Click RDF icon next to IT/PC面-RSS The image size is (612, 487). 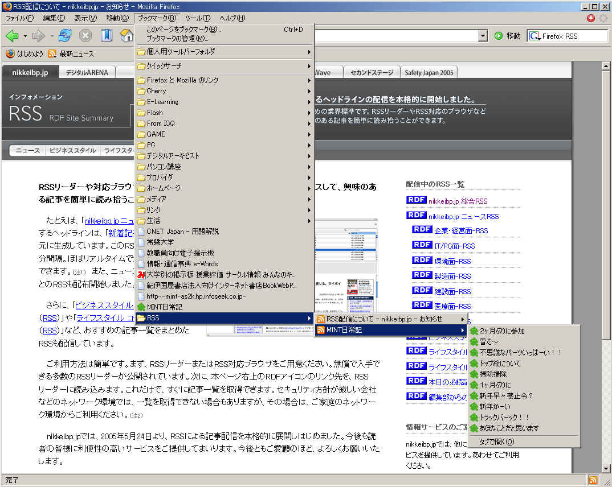pyautogui.click(x=422, y=245)
